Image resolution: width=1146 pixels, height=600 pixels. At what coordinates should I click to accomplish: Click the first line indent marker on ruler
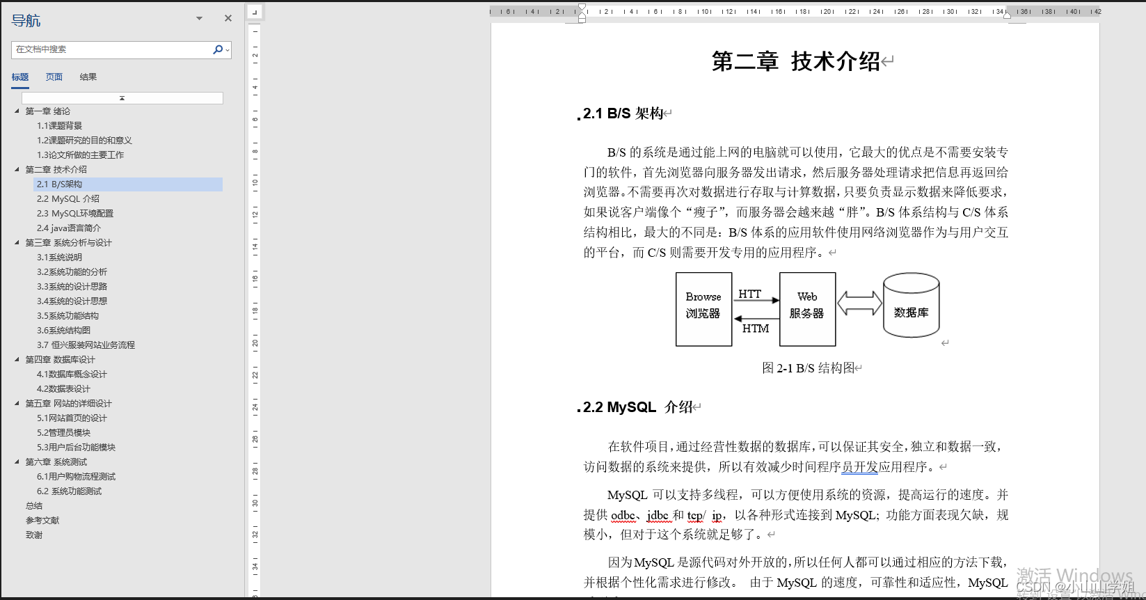pyautogui.click(x=582, y=8)
